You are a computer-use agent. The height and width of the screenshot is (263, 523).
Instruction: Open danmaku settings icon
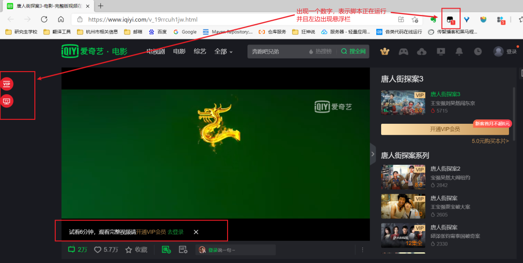pos(183,249)
